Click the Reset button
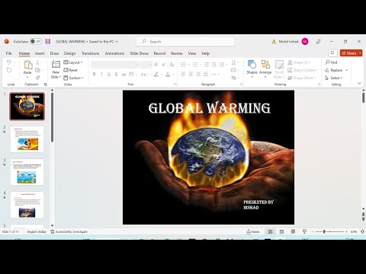Image resolution: width=366 pixels, height=274 pixels. [70, 70]
